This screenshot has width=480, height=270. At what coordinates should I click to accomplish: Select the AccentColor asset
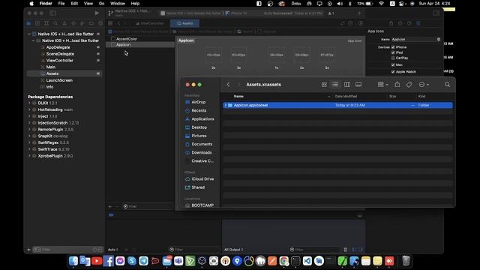point(127,39)
